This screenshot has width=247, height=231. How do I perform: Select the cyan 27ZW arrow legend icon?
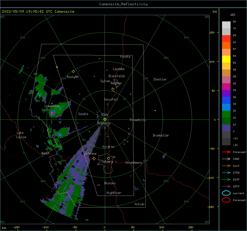pos(226,173)
